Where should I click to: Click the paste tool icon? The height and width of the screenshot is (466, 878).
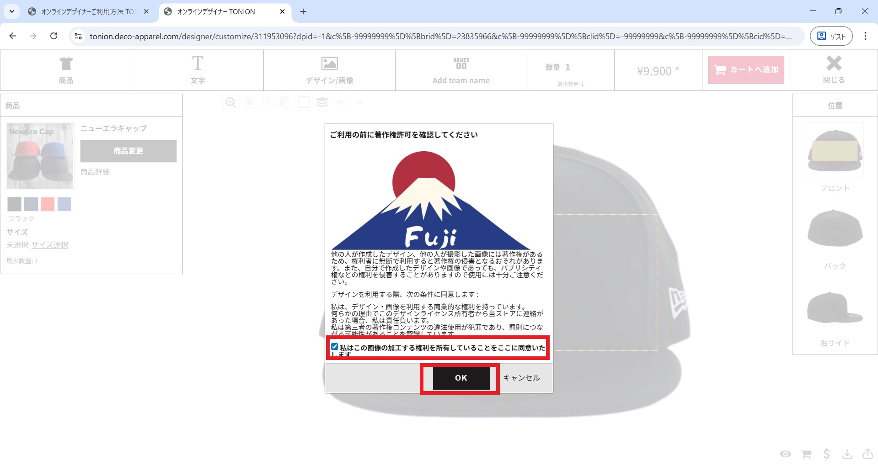click(286, 102)
